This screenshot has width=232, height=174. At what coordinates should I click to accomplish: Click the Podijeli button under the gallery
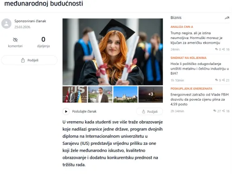tap(149, 111)
